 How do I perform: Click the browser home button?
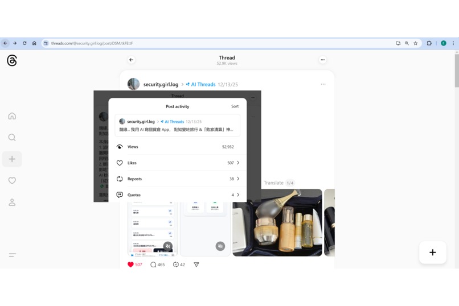(x=34, y=43)
